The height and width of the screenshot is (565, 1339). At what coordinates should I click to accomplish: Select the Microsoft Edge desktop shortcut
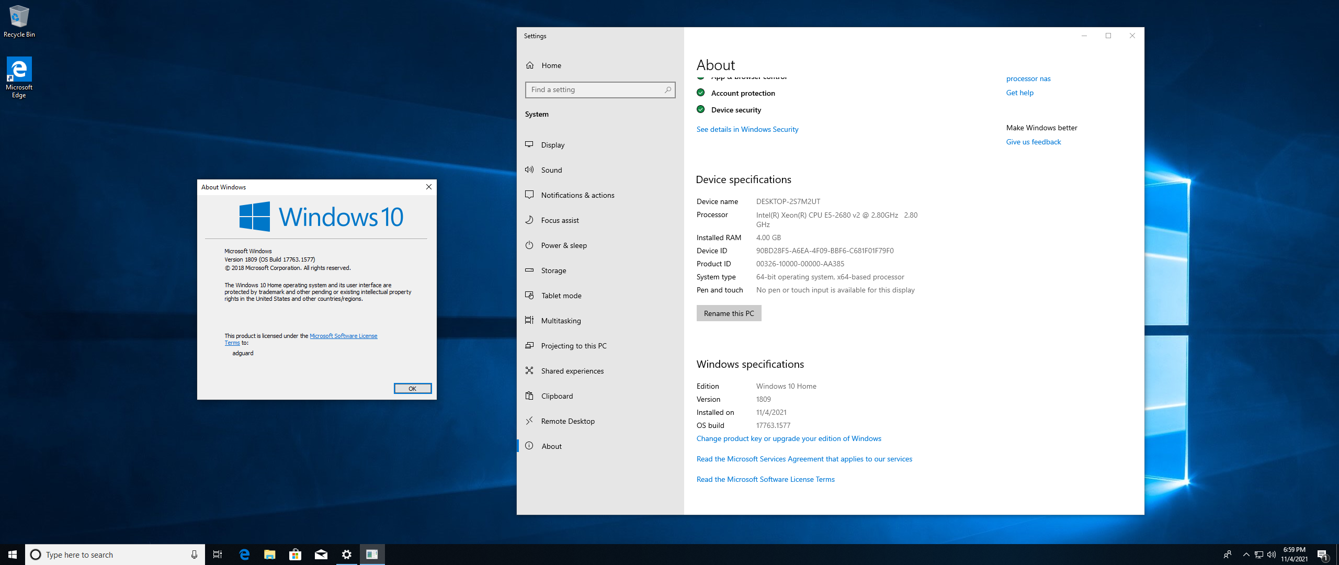(x=19, y=77)
